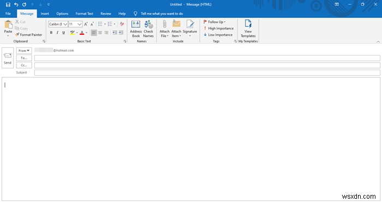Switch to the Message tab
The width and height of the screenshot is (382, 202).
coord(27,14)
